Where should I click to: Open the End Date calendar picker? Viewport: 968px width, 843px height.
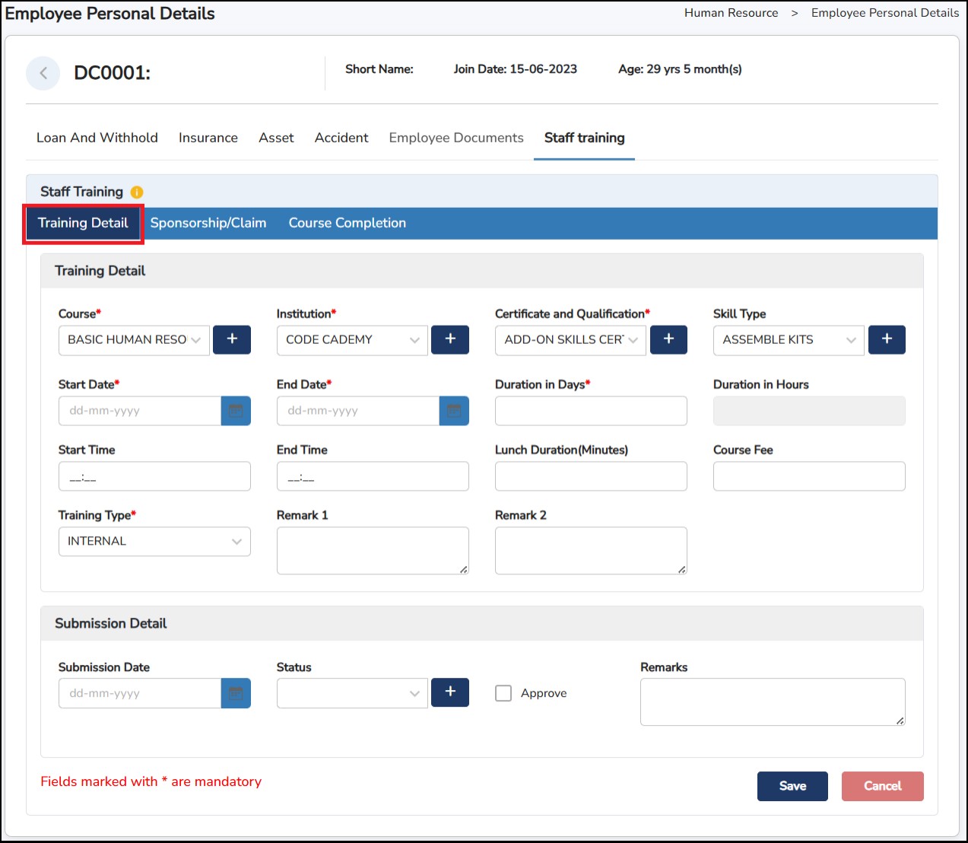point(454,411)
